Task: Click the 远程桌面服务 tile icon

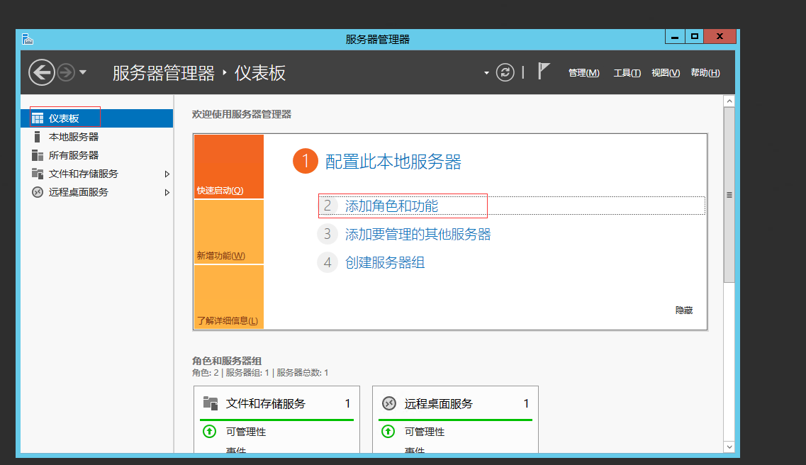Action: [388, 403]
